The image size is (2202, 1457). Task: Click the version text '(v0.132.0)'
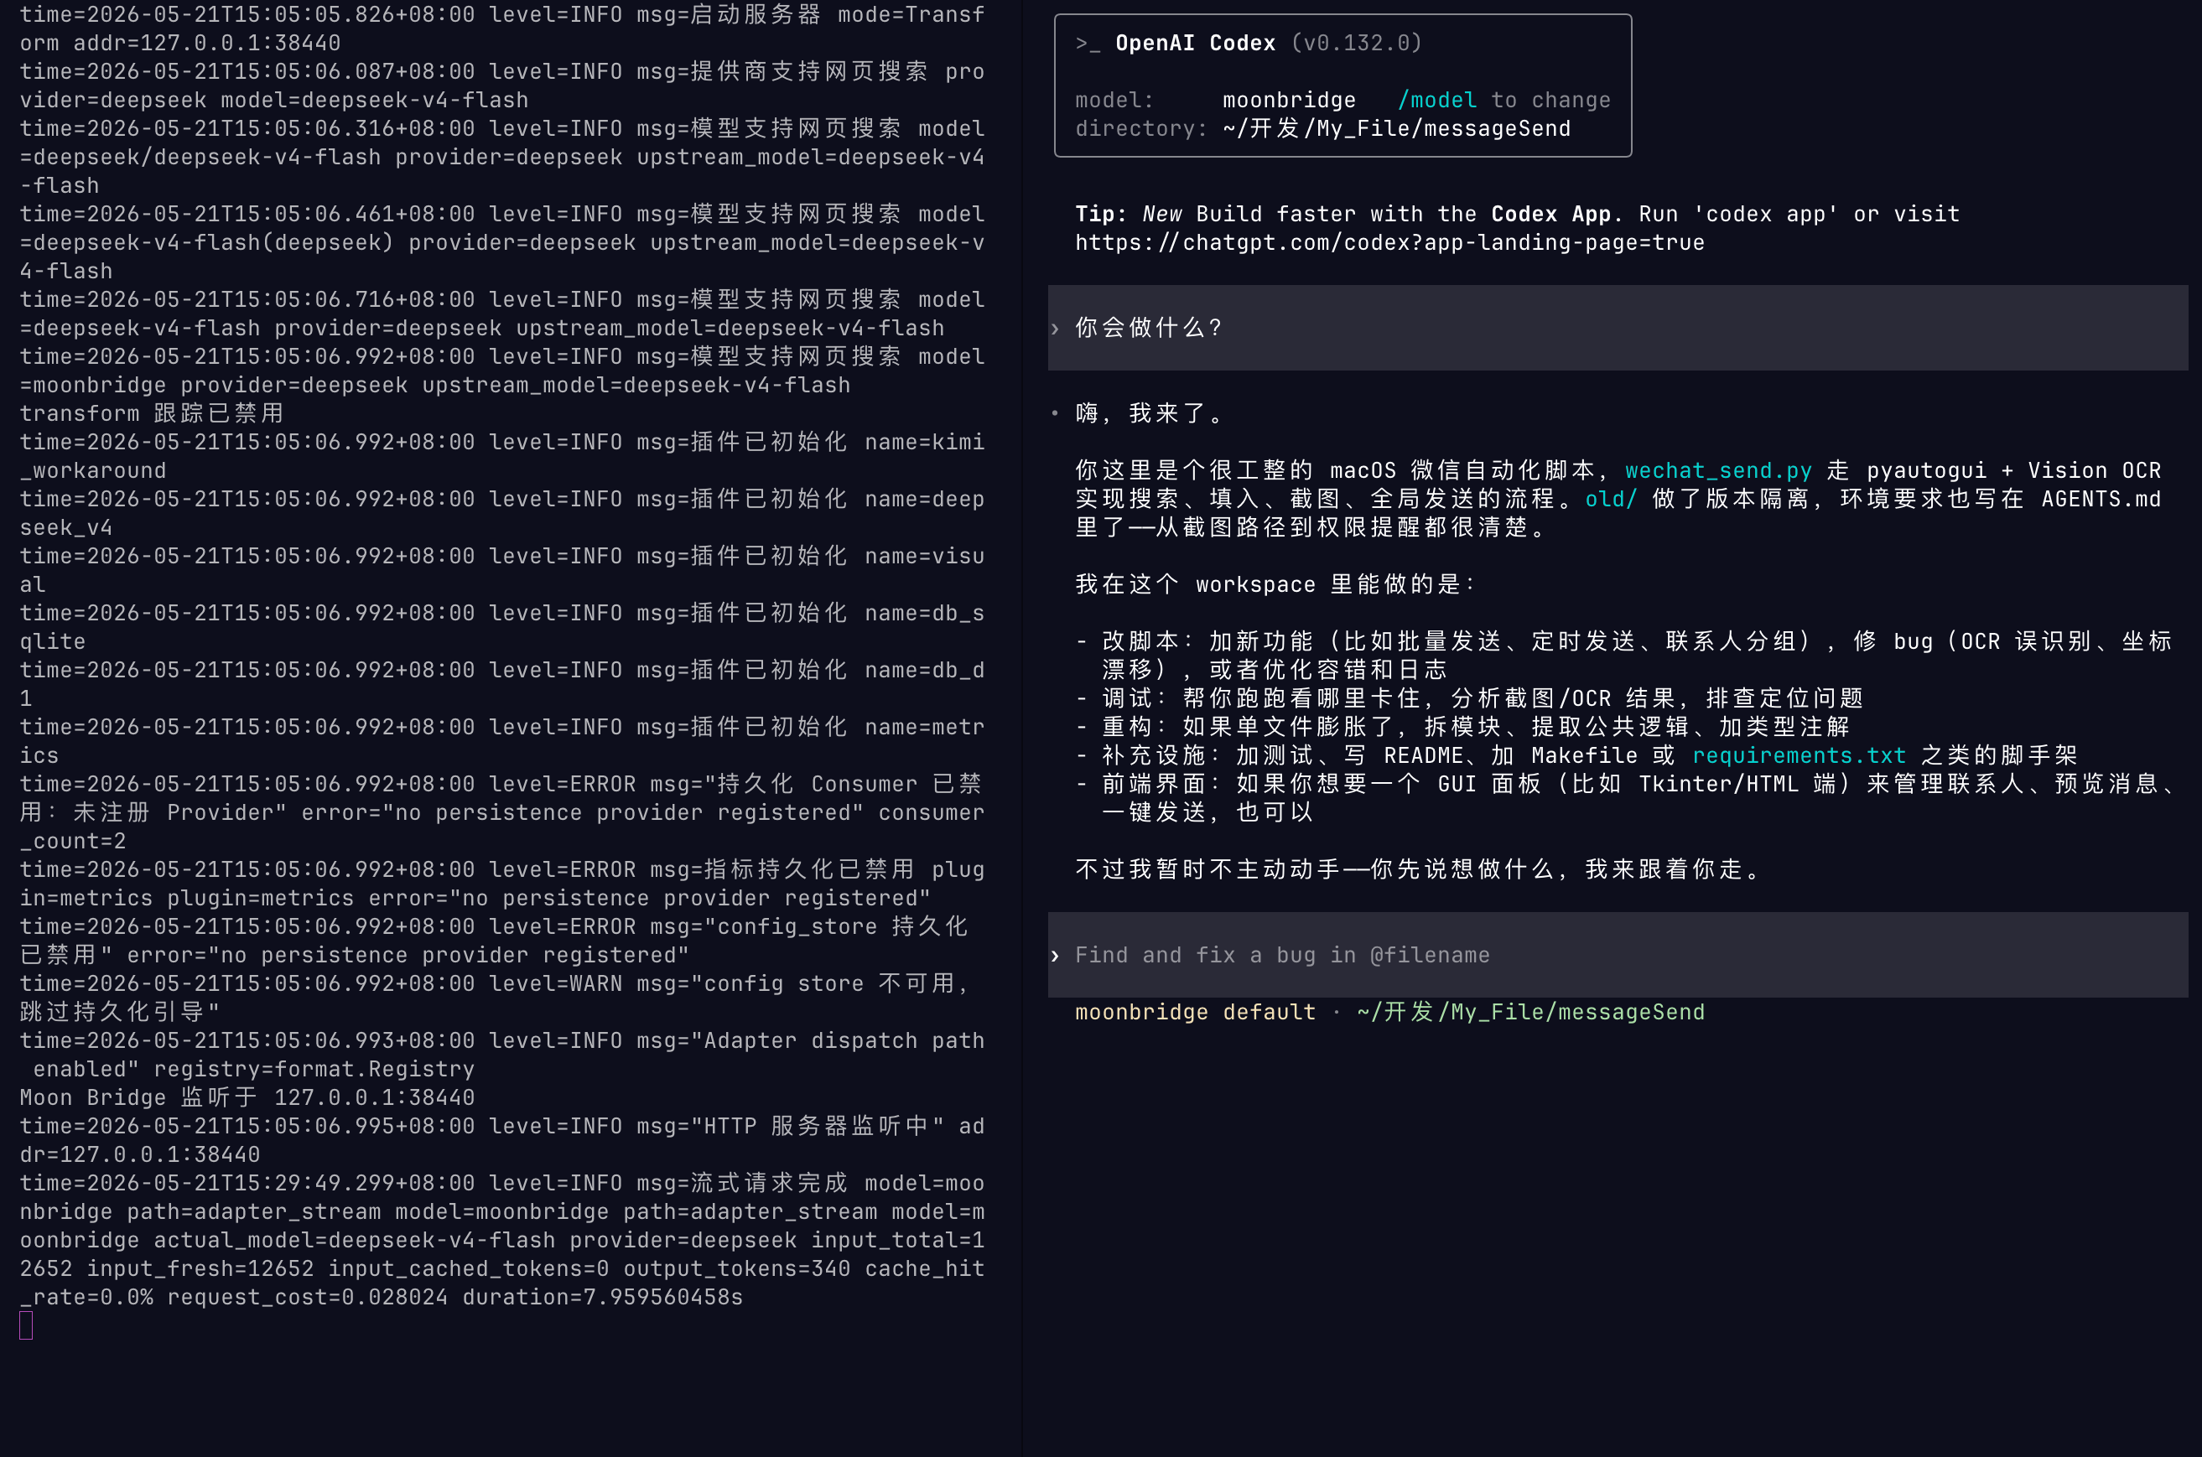pos(1356,43)
